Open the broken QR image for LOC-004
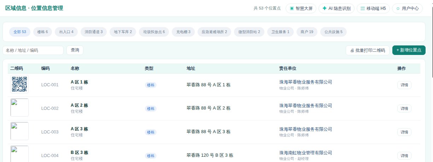433x162 pixels. (20, 154)
